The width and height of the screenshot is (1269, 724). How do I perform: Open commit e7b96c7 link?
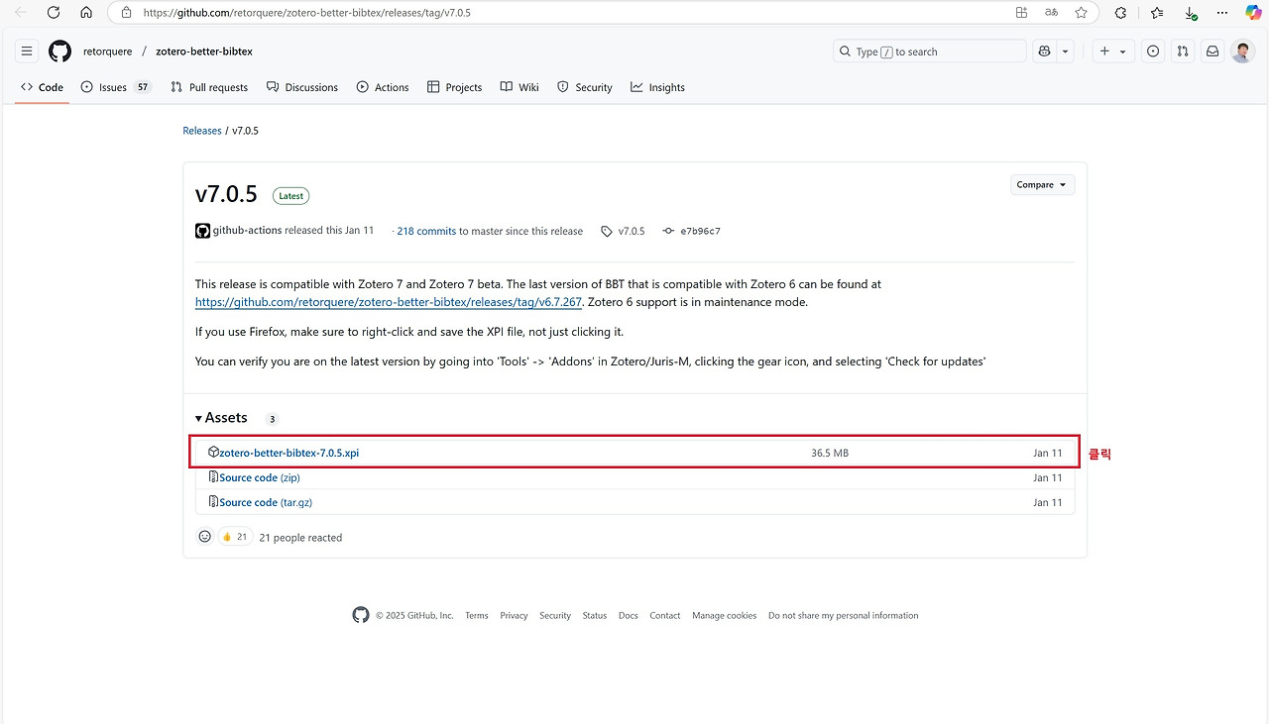tap(700, 231)
